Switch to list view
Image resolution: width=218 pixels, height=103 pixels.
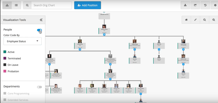[x=16, y=5]
